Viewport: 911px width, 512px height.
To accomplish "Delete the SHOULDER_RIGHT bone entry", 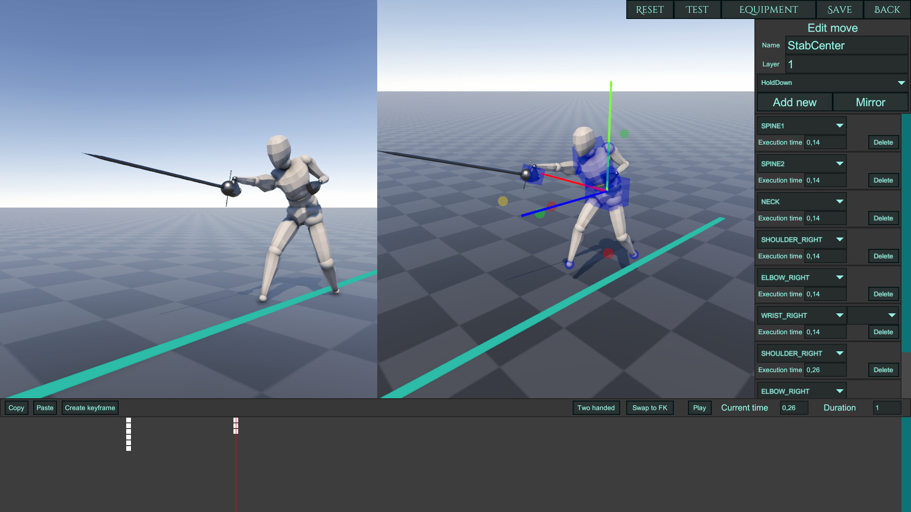I will [x=883, y=256].
